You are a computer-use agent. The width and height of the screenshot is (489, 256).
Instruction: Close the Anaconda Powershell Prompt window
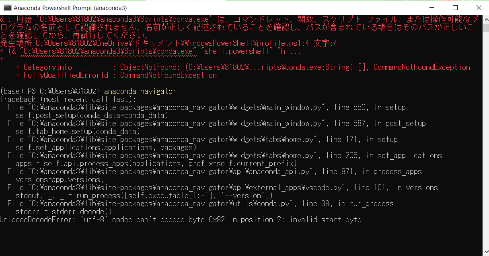coord(478,8)
